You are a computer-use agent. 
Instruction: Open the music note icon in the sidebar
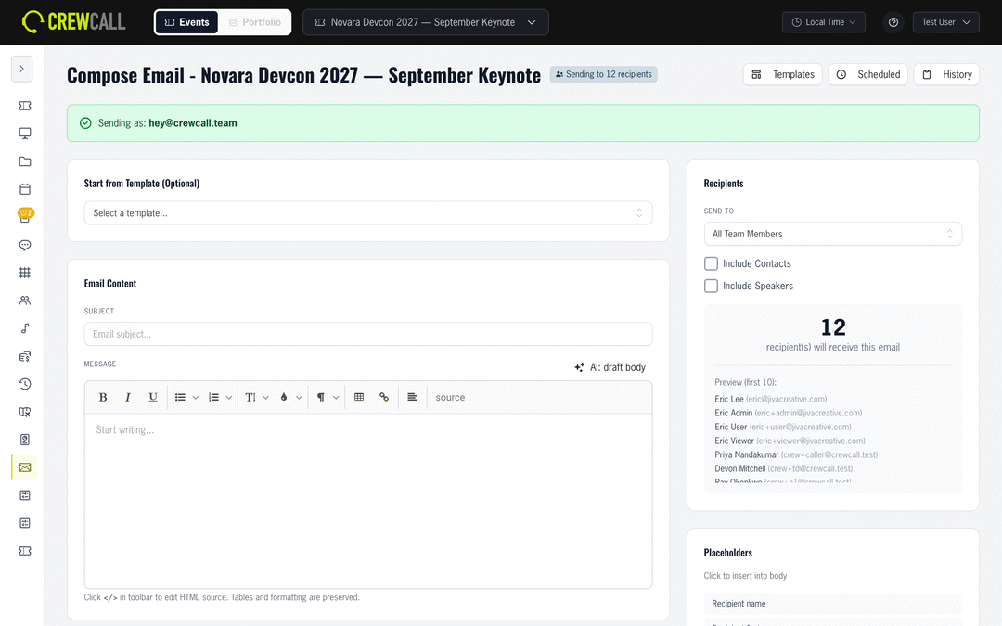point(25,328)
